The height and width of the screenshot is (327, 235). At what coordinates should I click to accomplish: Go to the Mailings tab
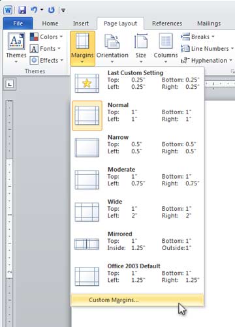click(209, 23)
